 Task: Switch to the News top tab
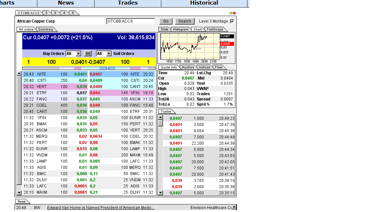point(66,3)
